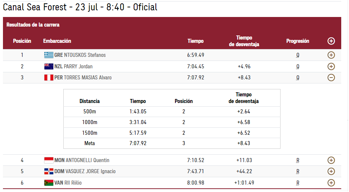Image resolution: width=349 pixels, height=192 pixels.
Task: Expand split times for MON Antognelli Quentin
Action: coord(331,160)
